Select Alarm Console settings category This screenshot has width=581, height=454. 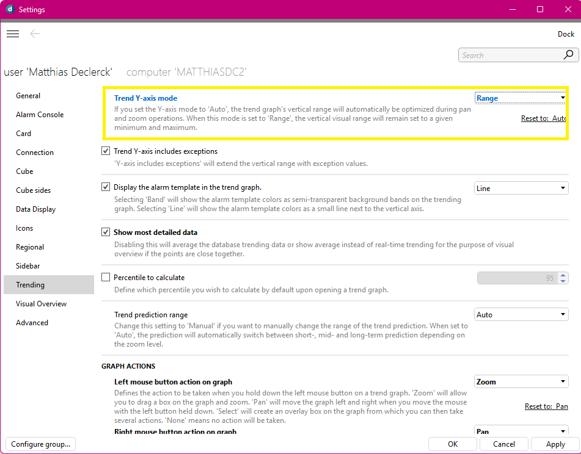(x=40, y=115)
